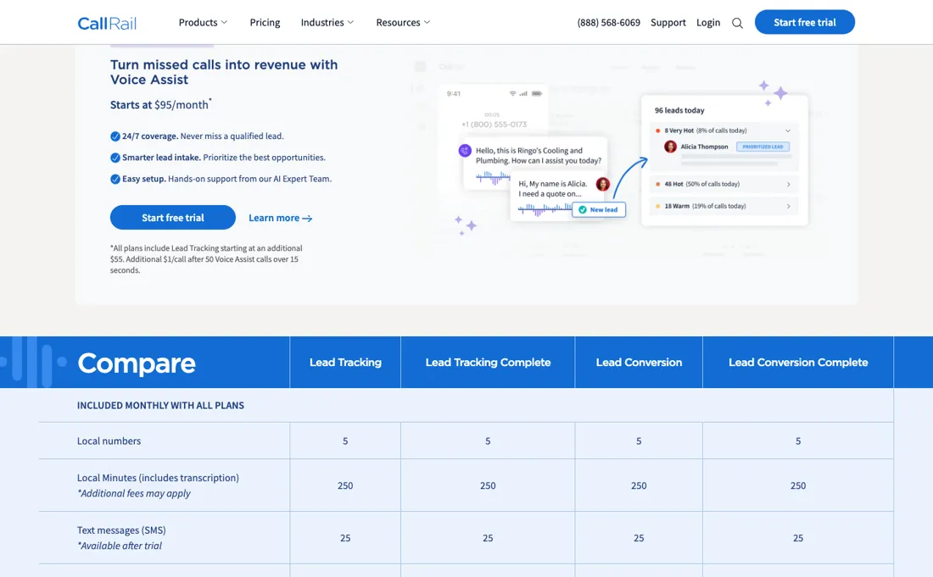Select the Lead Conversion Complete column header
The width and height of the screenshot is (933, 577).
pos(798,363)
